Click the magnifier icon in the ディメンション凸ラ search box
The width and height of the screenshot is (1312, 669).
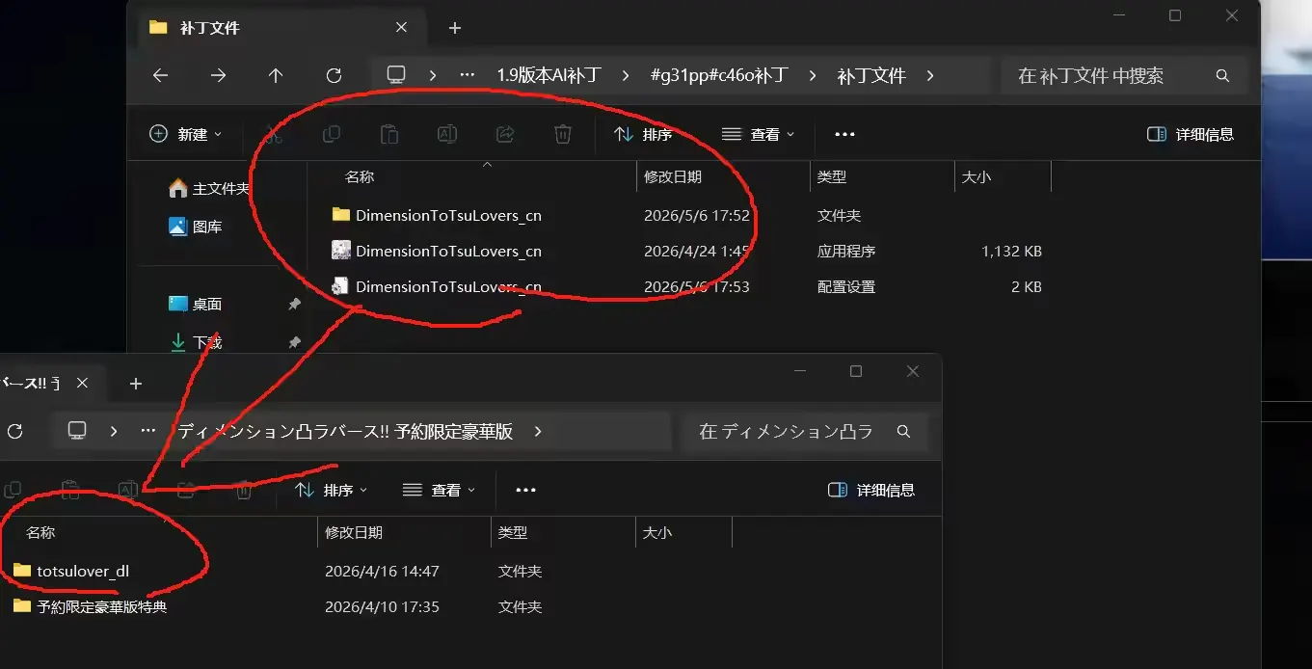[903, 431]
